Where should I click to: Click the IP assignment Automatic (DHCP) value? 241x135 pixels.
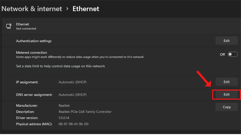pyautogui.click(x=72, y=82)
